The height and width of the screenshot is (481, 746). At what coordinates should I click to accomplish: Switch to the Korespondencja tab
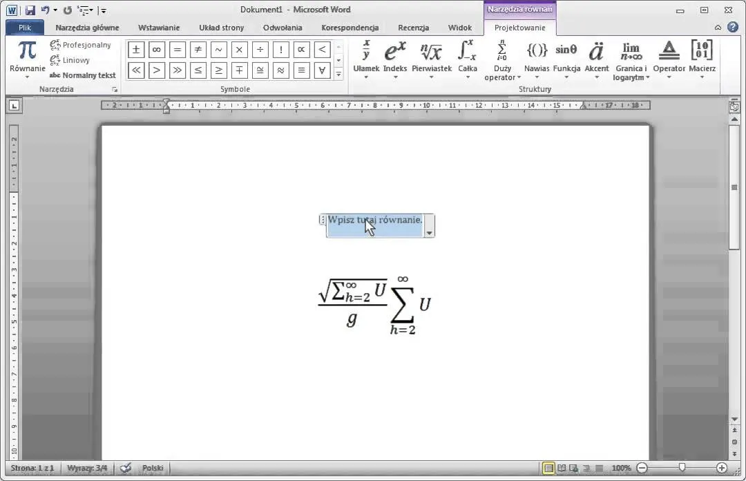[x=350, y=28]
